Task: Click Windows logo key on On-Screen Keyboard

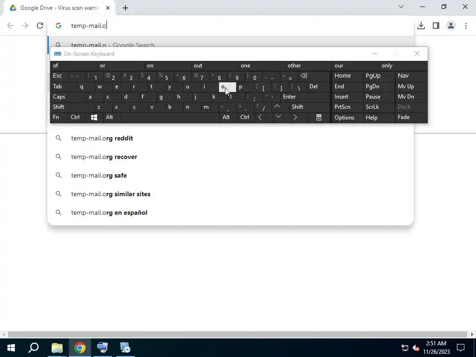Action: pyautogui.click(x=94, y=117)
